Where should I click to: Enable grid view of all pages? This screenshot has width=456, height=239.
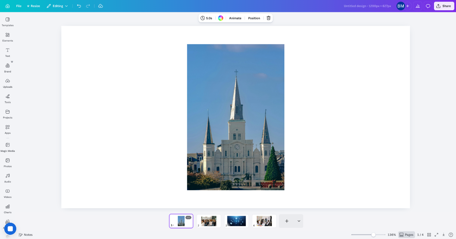click(429, 234)
